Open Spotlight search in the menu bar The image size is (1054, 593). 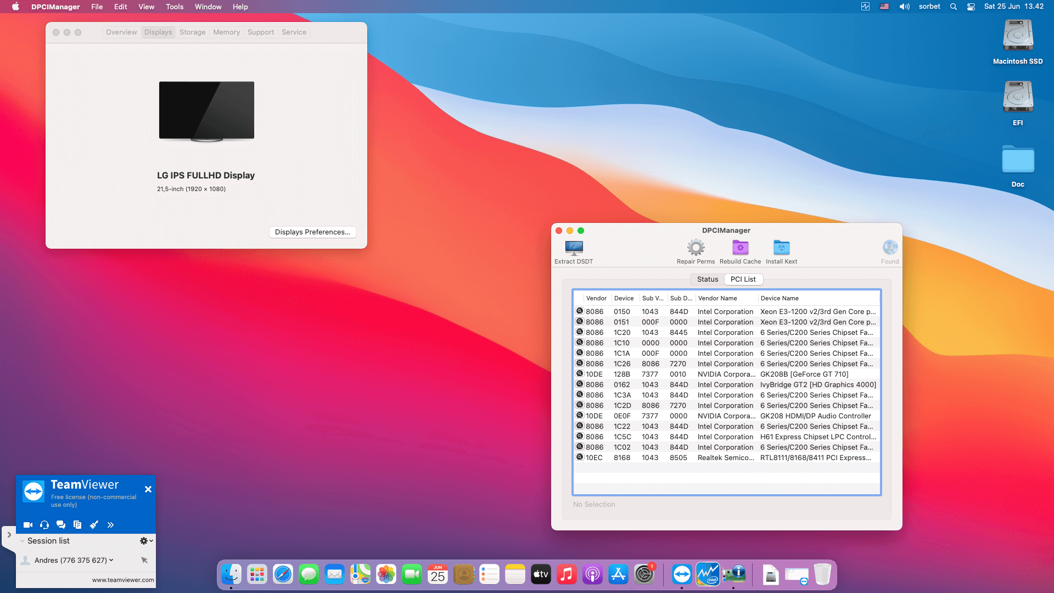point(954,7)
